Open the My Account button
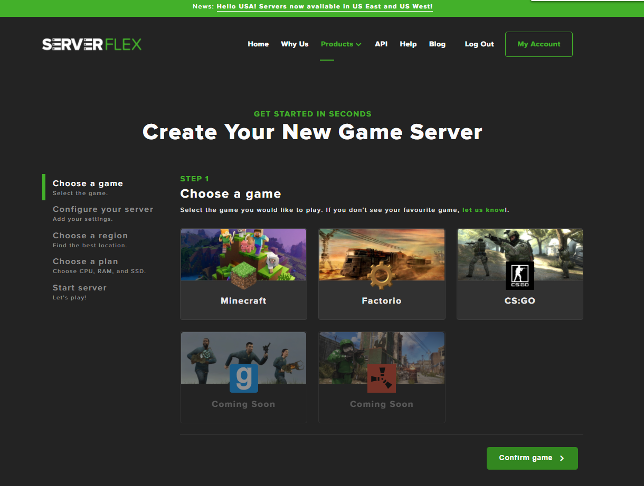The width and height of the screenshot is (644, 486). pos(539,44)
